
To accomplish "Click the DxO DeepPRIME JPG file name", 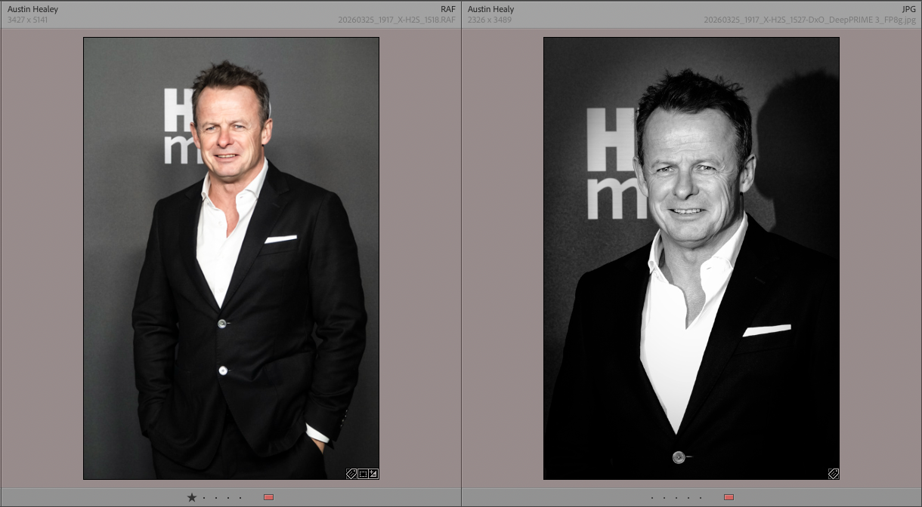I will tap(809, 20).
